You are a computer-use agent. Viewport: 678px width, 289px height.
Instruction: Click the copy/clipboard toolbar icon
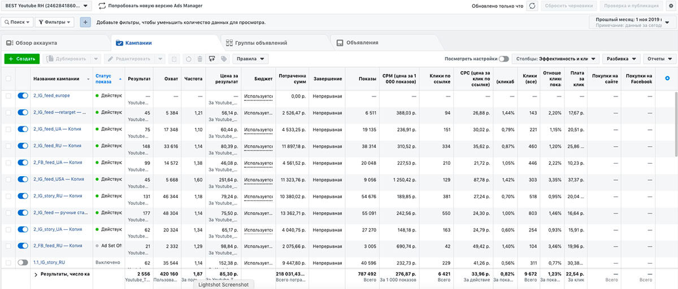(174, 59)
